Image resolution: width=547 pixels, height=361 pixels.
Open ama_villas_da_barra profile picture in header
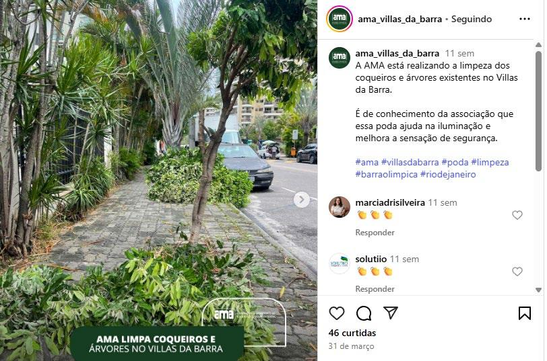[x=339, y=19]
